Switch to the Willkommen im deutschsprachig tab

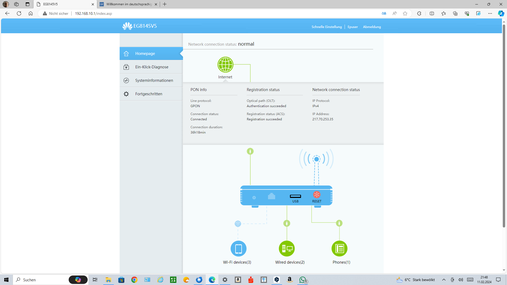click(x=129, y=4)
